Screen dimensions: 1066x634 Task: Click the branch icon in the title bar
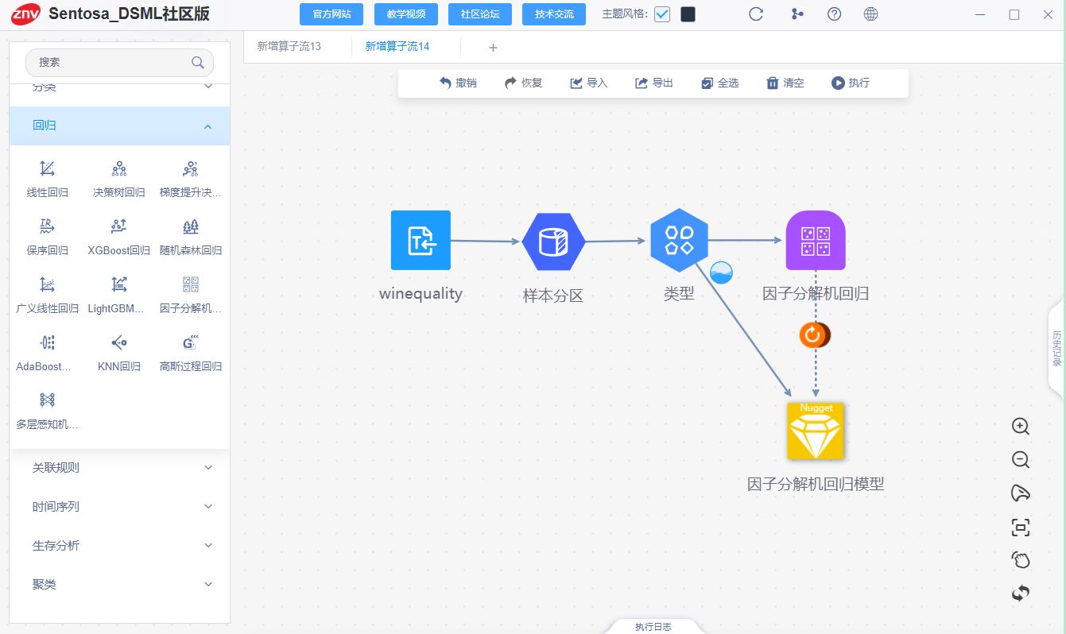797,14
